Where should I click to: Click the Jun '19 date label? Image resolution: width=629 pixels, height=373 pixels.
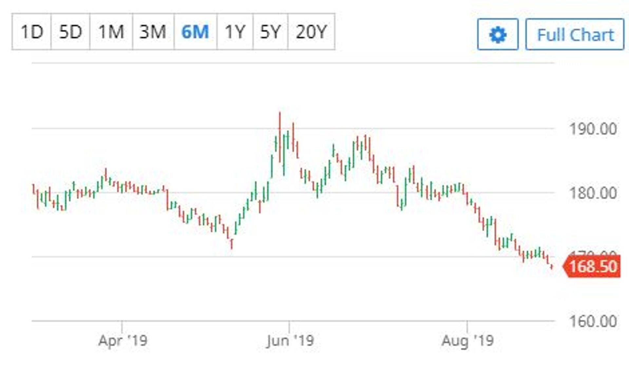coord(290,341)
